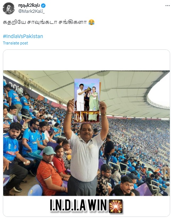Click Translate post
This screenshot has height=219, width=173.
click(15, 43)
